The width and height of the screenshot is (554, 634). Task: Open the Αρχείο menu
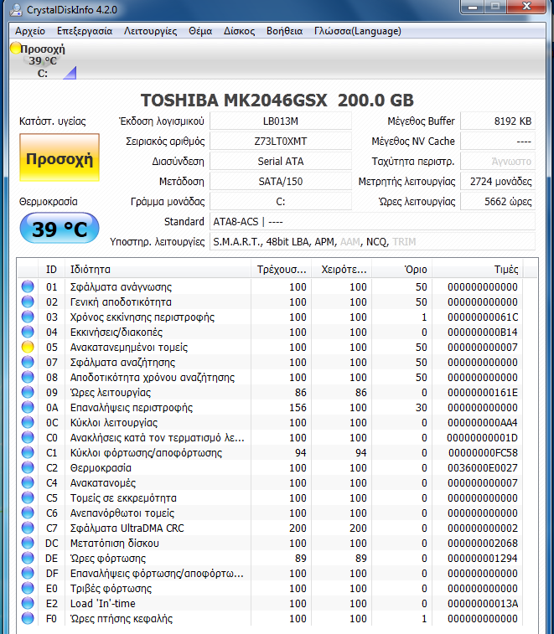(30, 31)
